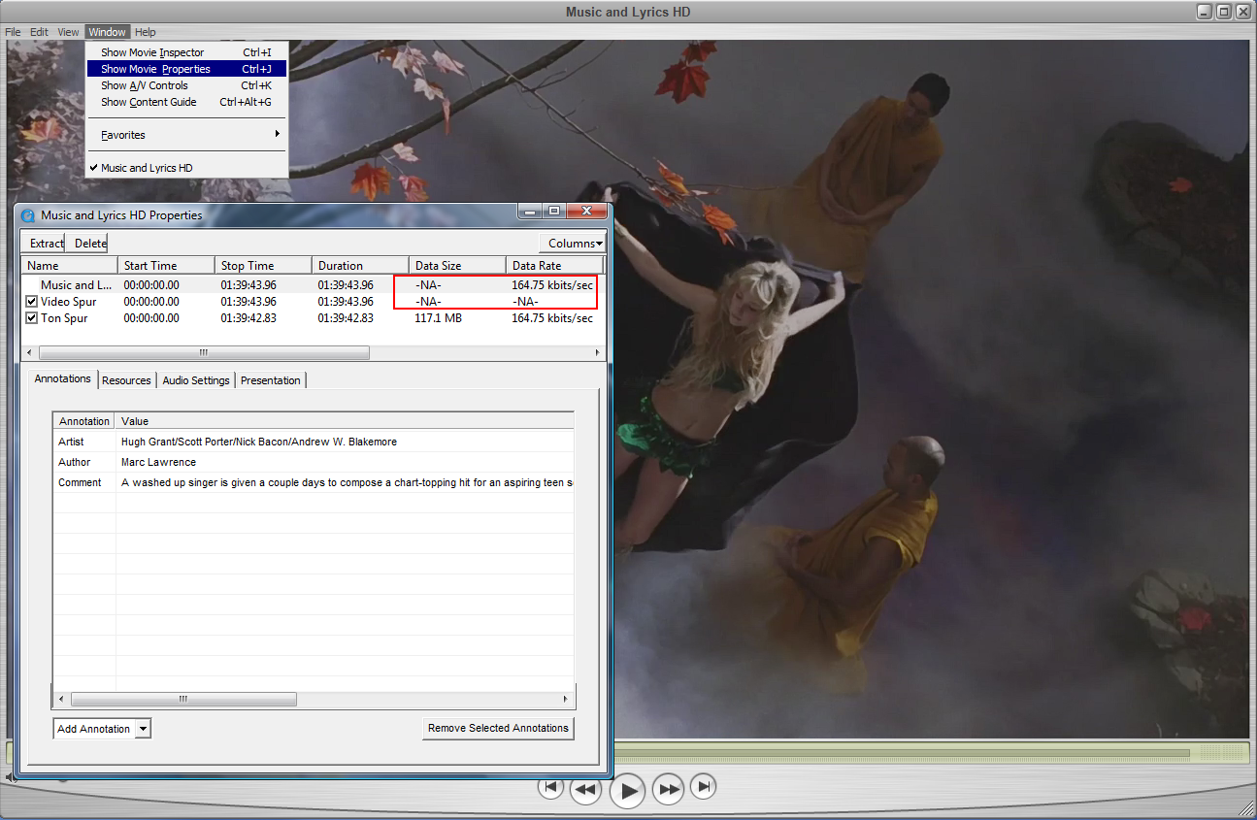The image size is (1257, 820).
Task: Click the movie timeline progress bar
Action: (901, 753)
